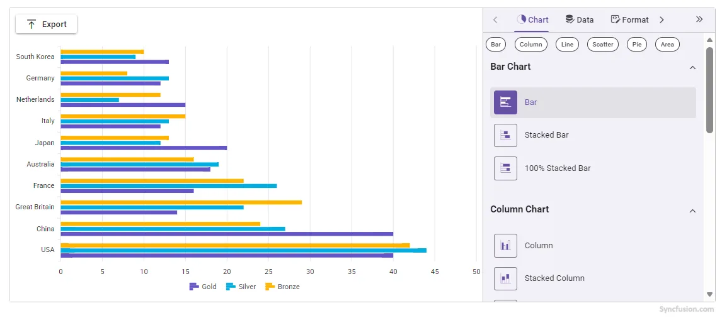722x318 pixels.
Task: Click the USA Silver blue bar
Action: point(243,251)
